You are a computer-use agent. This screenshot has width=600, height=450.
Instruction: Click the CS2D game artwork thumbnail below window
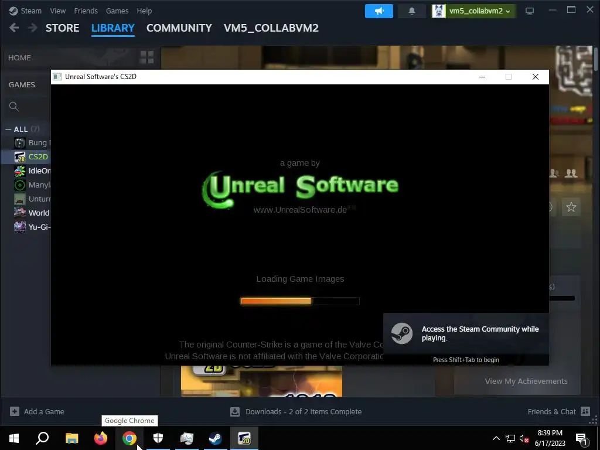tap(261, 381)
